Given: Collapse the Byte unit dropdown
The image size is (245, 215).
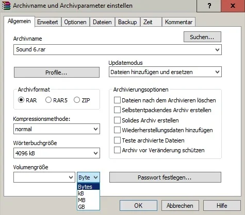Looking at the screenshot, I should (88, 177).
